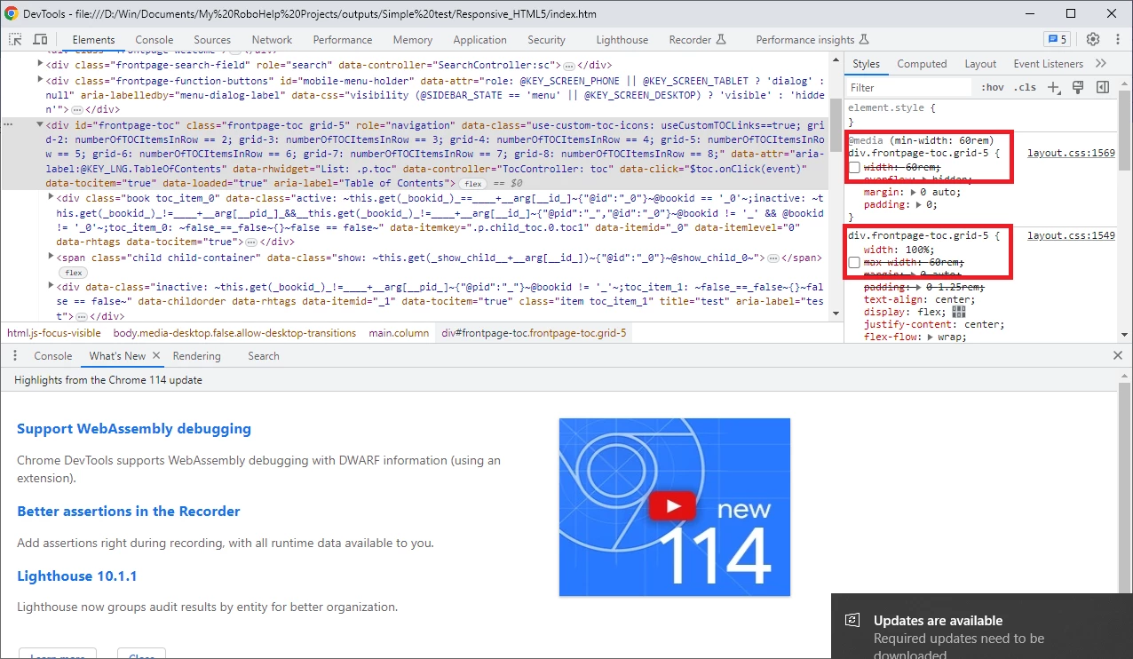Open layout.css:1569 source link
The width and height of the screenshot is (1133, 659).
pyautogui.click(x=1071, y=153)
